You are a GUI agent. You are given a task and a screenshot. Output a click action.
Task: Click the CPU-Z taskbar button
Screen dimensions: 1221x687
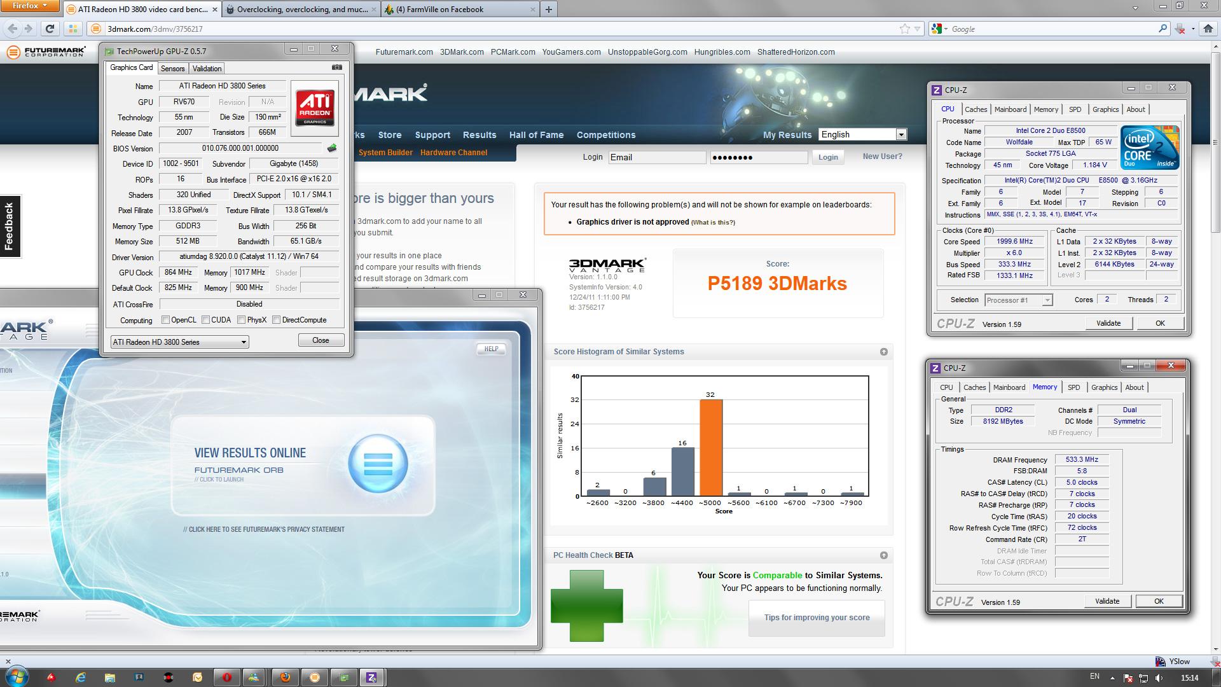tap(372, 677)
